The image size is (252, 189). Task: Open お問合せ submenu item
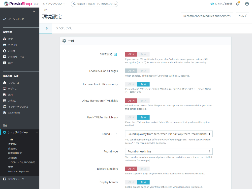pyautogui.click(x=13, y=158)
